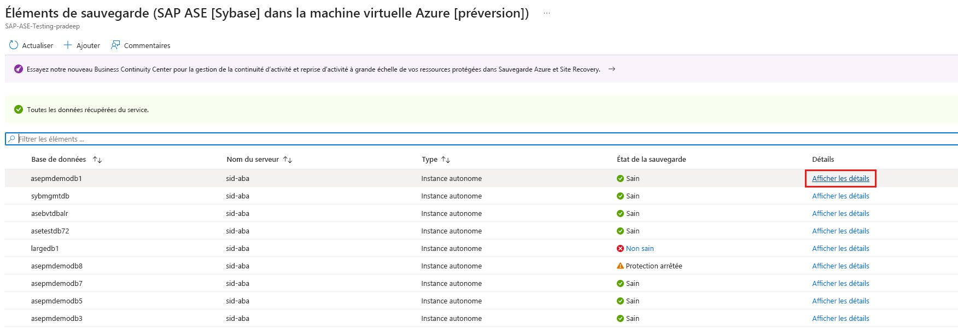Select the asebvtdbalr database row

50,214
